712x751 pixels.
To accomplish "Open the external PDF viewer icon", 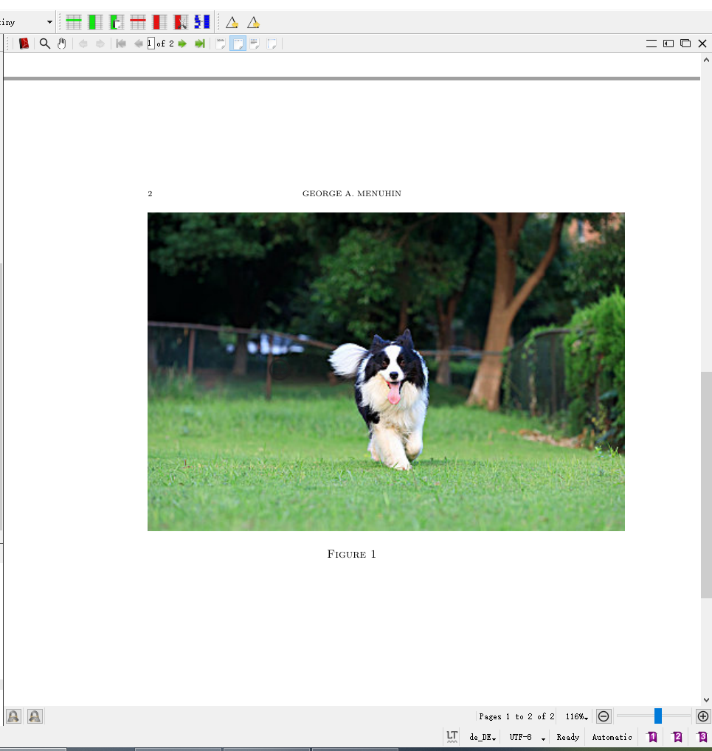I will coord(24,44).
